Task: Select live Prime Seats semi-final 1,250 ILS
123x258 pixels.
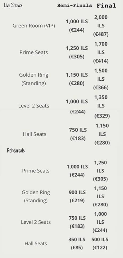Action: pos(77,48)
